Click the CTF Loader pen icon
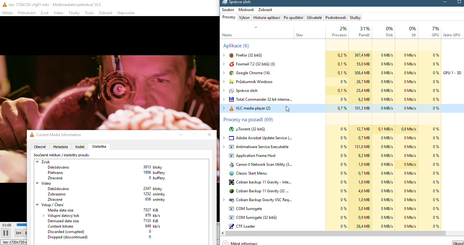Image resolution: width=464 pixels, height=245 pixels. coord(231,226)
